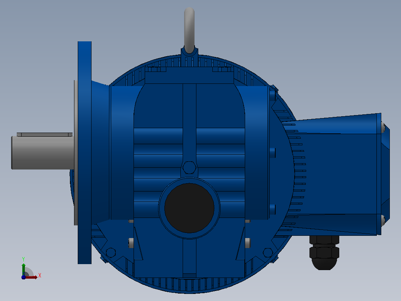Select the gray lifting eye bolt

pyautogui.click(x=189, y=30)
